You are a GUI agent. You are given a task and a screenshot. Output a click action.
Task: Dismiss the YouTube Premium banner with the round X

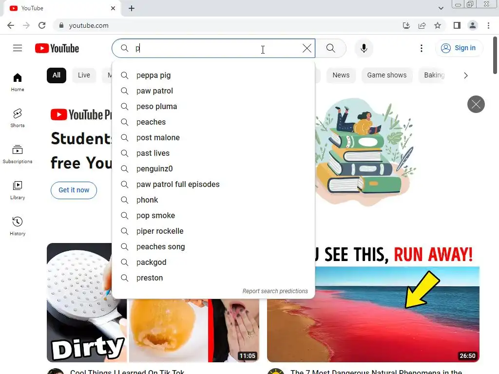coord(476,104)
